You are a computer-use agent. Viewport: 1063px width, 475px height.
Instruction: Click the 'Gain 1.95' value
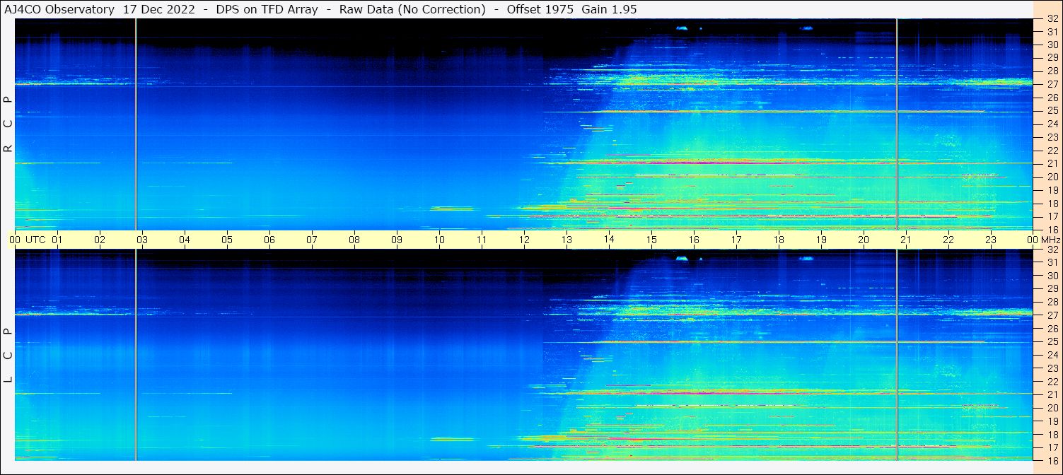(x=609, y=9)
